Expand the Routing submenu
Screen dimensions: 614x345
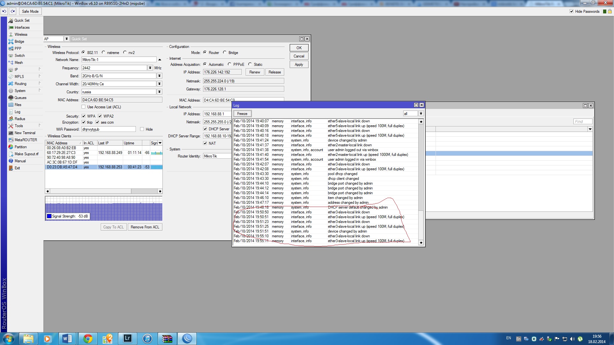click(40, 83)
